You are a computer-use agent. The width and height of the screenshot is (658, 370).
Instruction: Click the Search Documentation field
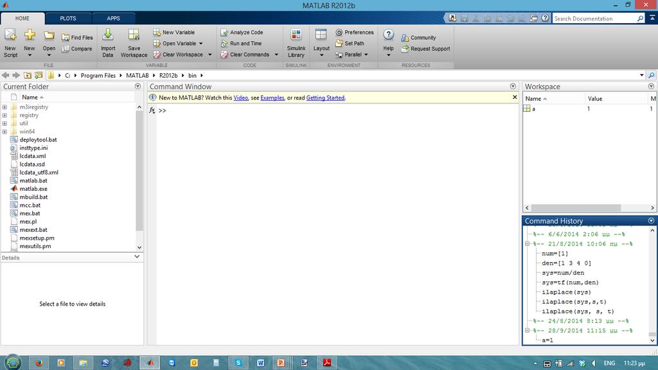pyautogui.click(x=594, y=19)
